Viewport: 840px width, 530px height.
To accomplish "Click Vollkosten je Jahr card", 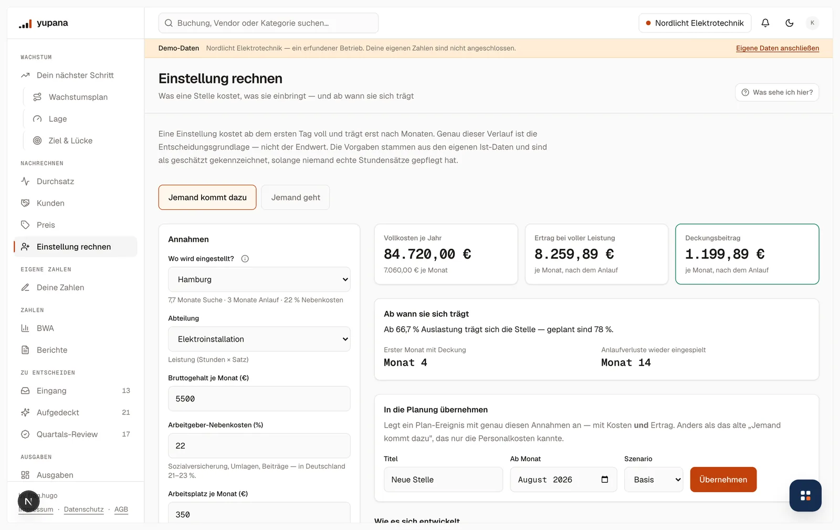I will [x=446, y=255].
